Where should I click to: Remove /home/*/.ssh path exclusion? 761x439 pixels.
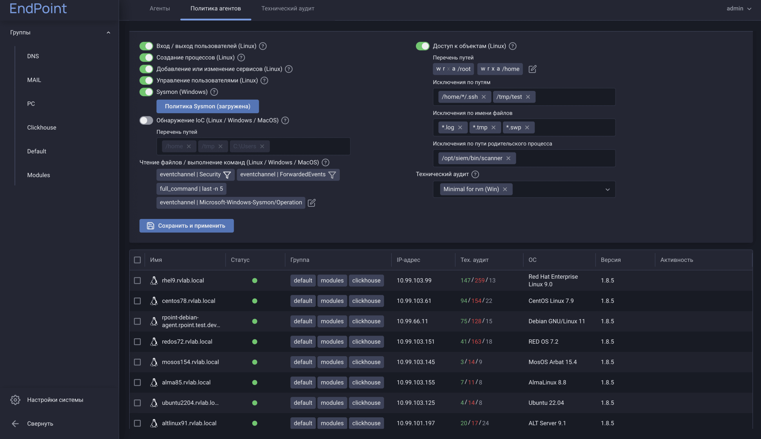point(484,97)
